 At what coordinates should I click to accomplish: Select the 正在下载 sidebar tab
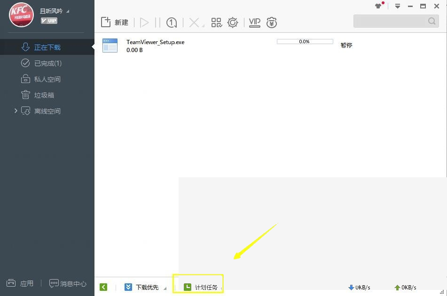(x=47, y=47)
